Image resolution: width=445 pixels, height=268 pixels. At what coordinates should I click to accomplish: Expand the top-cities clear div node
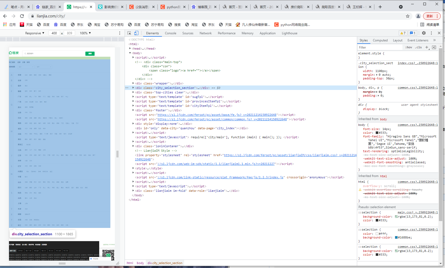[x=133, y=92]
